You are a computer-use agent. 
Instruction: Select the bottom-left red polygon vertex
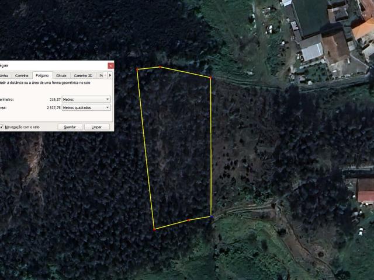point(154,229)
